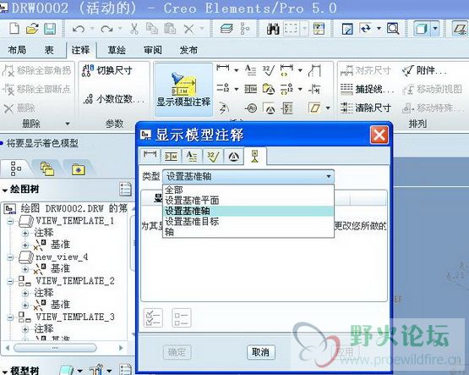Viewport: 469px width, 375px height.
Task: Click the Undo arrow icon
Action: (x=79, y=29)
